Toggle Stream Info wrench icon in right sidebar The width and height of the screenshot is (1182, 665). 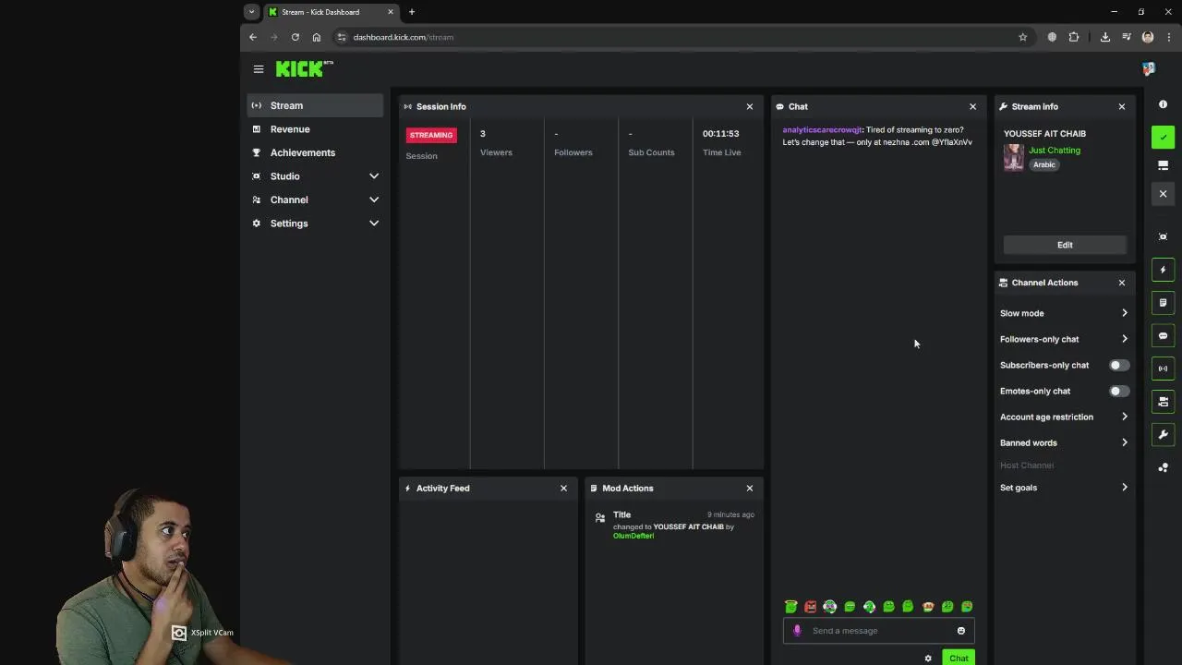pos(1163,434)
